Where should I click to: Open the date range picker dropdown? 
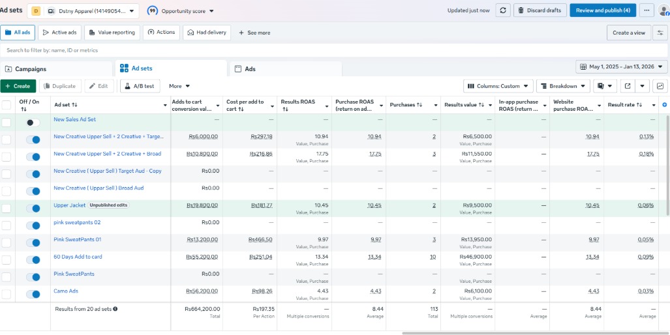(x=622, y=66)
